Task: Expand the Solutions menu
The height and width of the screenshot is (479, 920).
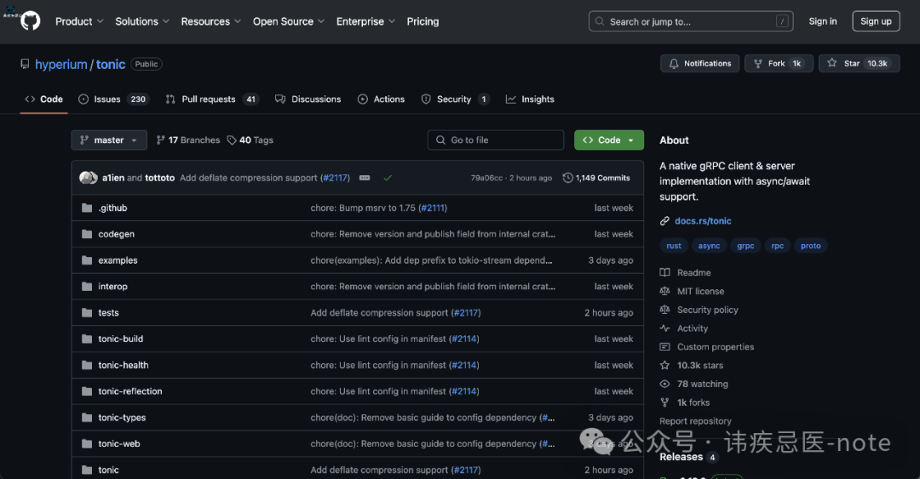Action: pos(142,21)
